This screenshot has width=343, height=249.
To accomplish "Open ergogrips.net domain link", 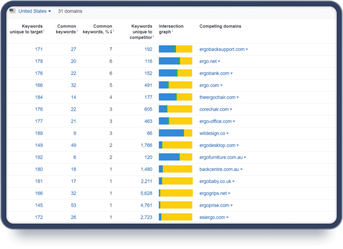I will pos(213,194).
